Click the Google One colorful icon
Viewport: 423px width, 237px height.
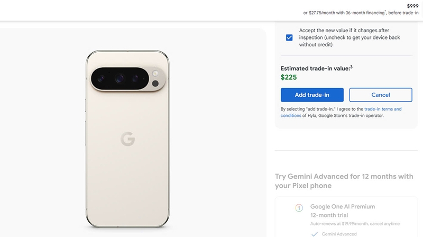[x=299, y=208]
